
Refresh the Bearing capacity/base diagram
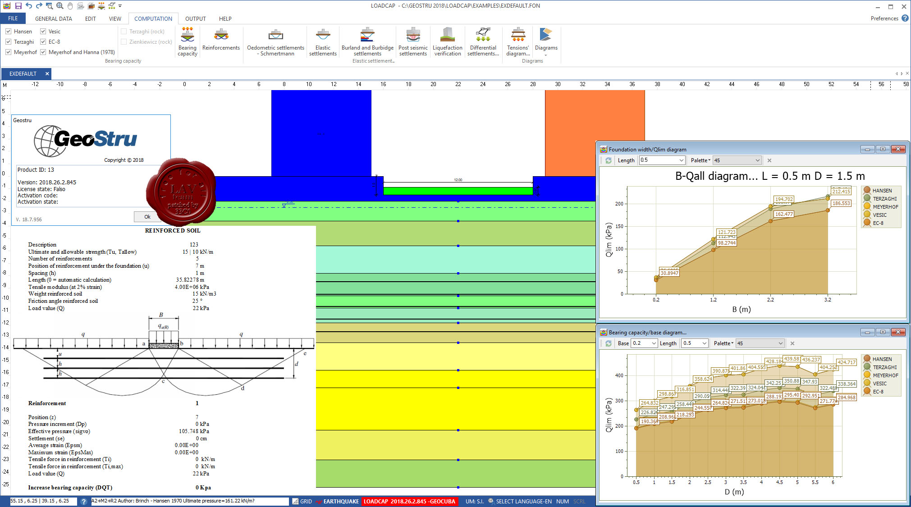[608, 343]
